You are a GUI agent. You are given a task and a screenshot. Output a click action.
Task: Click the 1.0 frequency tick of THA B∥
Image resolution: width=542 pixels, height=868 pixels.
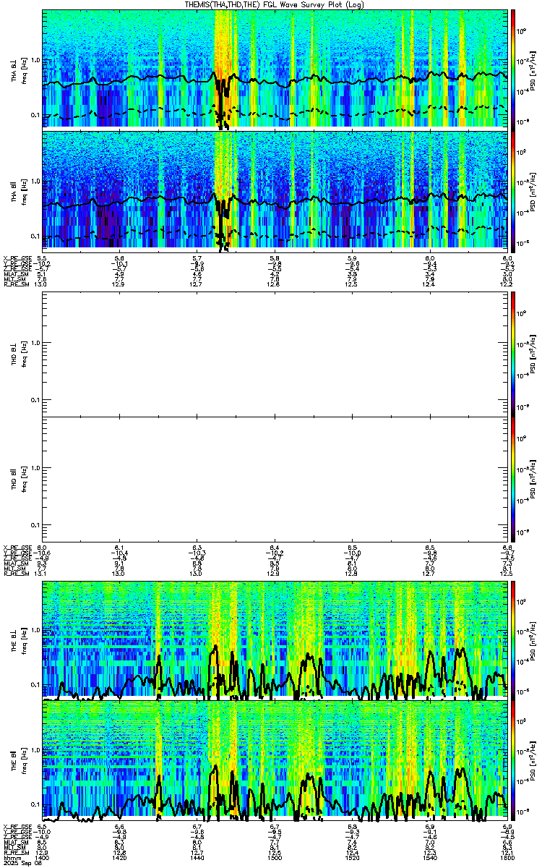tap(35, 181)
